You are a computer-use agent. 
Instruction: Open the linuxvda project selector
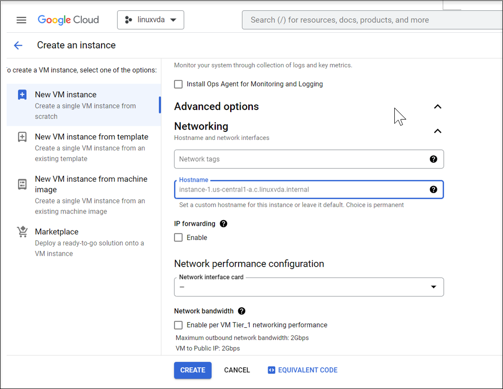click(x=150, y=19)
